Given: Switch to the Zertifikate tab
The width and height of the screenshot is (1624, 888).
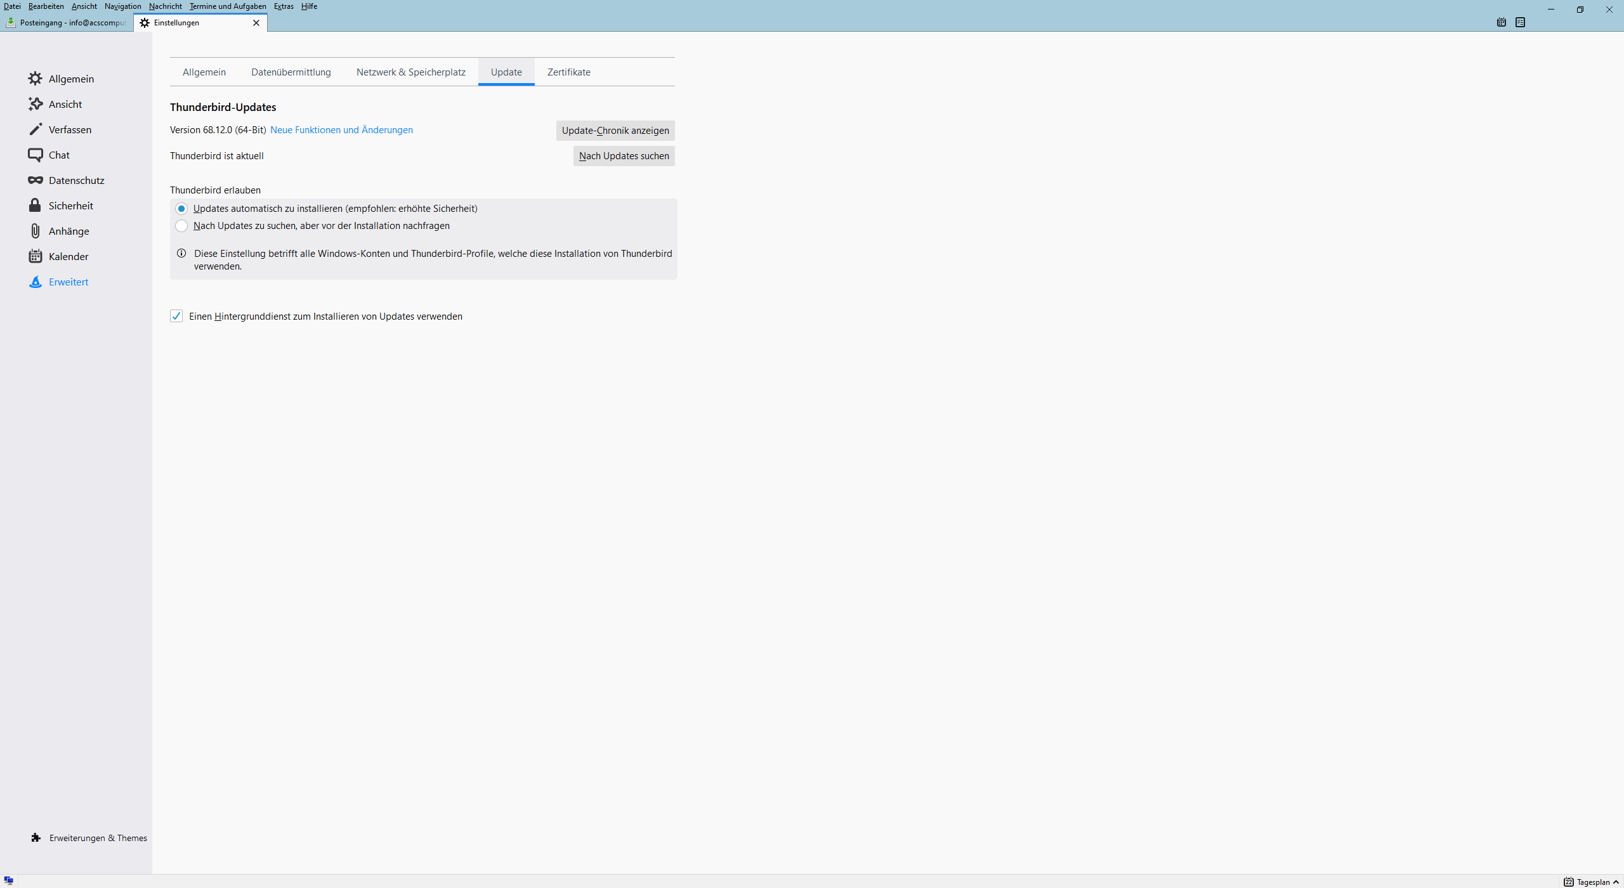Looking at the screenshot, I should 568,72.
